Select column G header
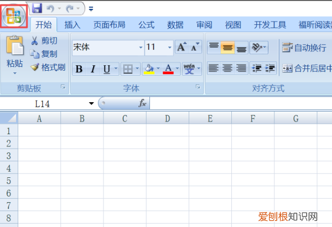 pyautogui.click(x=296, y=118)
